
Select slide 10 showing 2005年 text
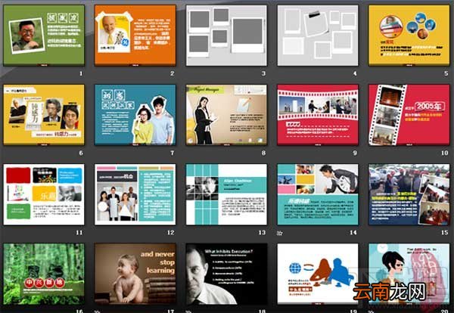409,115
